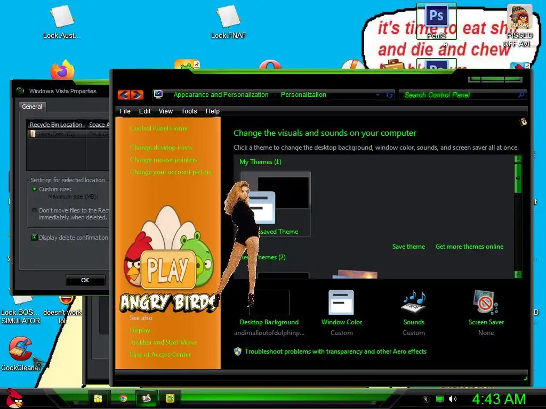Launch Chrome from the taskbar
The height and width of the screenshot is (409, 546).
123,398
